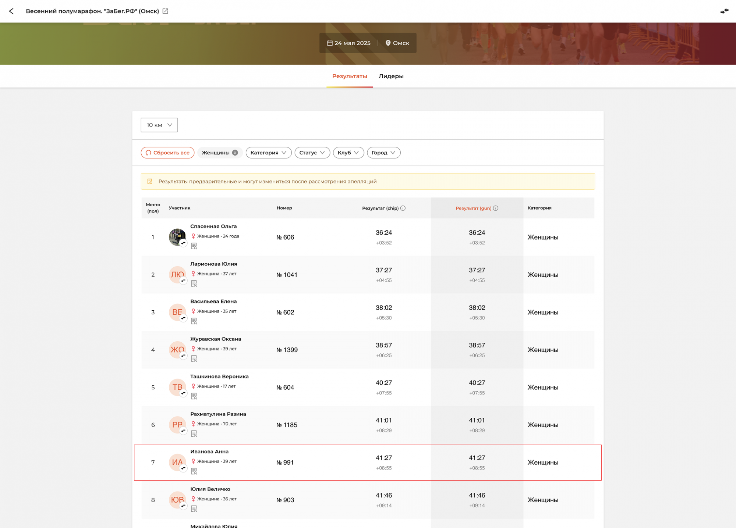
Task: Open the certificate icon for Иванова Анна
Action: click(194, 471)
